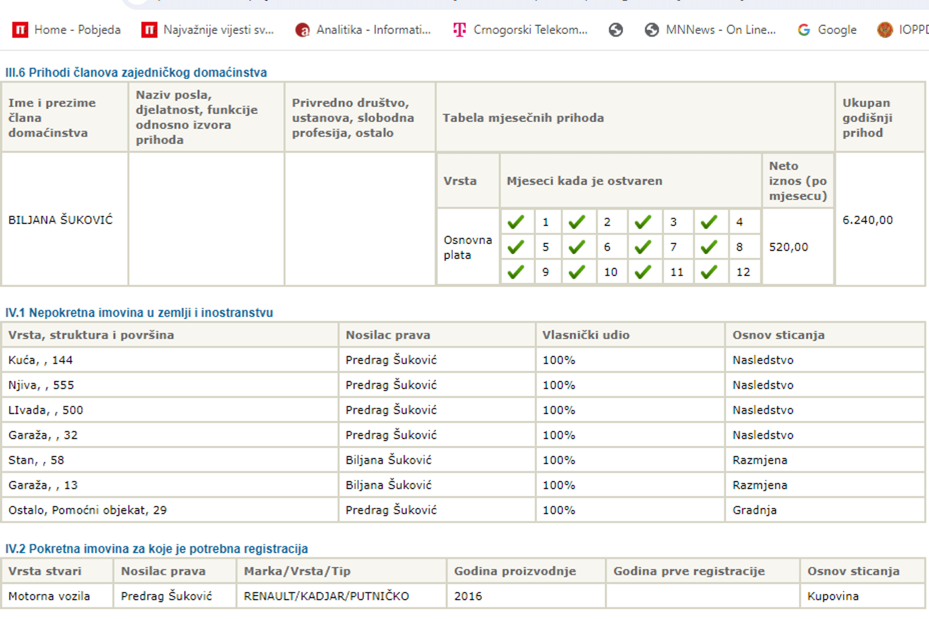Click the checkmark beside month 12
The width and height of the screenshot is (929, 619).
tap(709, 272)
